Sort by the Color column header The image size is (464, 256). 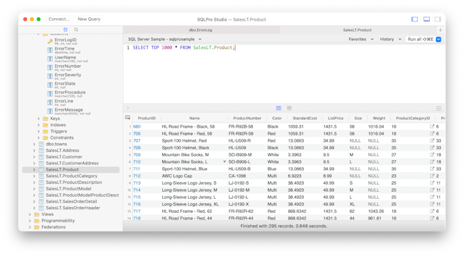coord(277,118)
